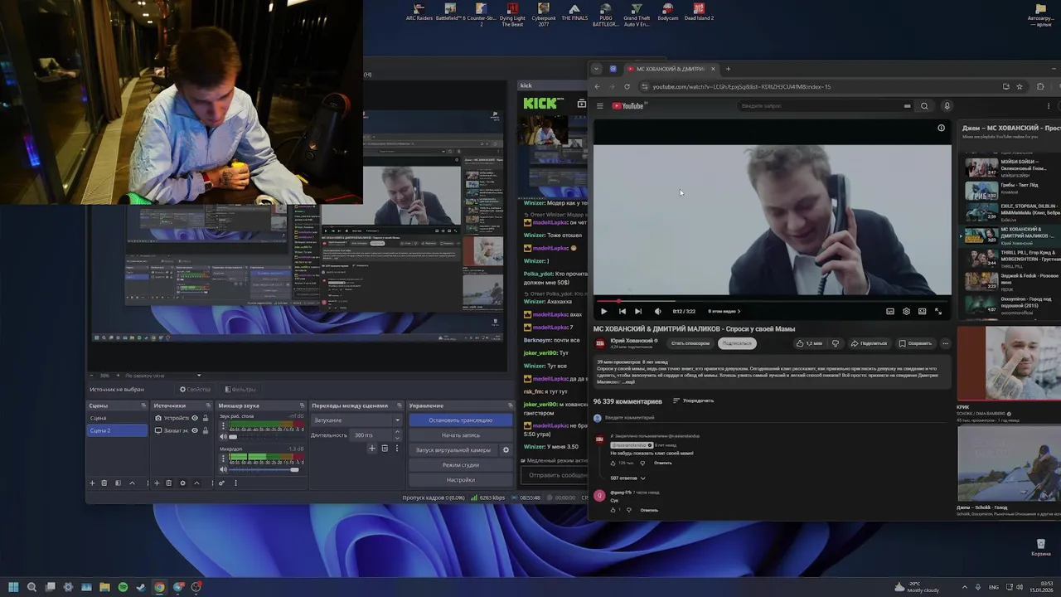Start YouTube voice search with microphone

point(947,105)
